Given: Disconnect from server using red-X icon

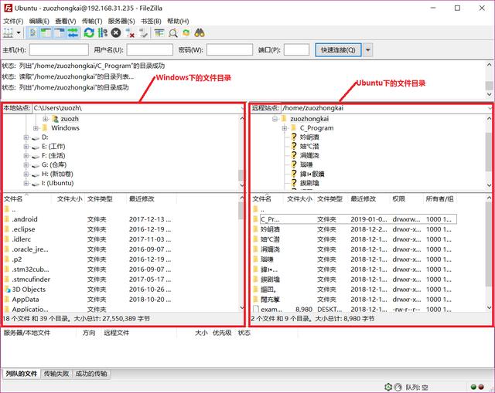Looking at the screenshot, I should pos(129,32).
